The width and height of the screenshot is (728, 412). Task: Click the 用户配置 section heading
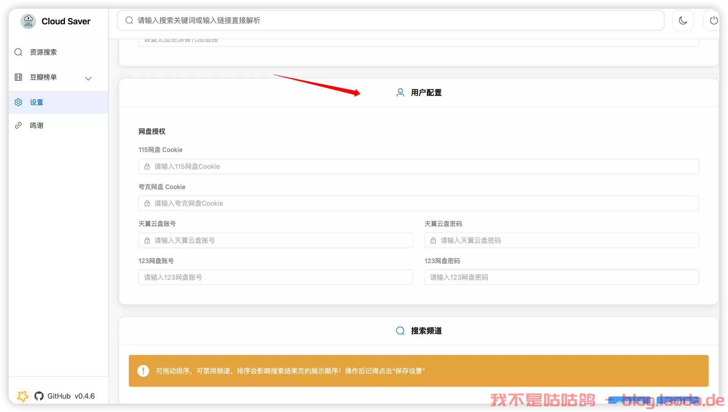(426, 92)
